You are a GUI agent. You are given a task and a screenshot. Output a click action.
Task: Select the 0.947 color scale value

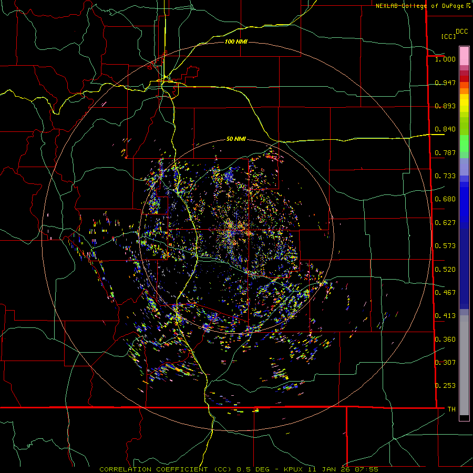click(x=445, y=83)
